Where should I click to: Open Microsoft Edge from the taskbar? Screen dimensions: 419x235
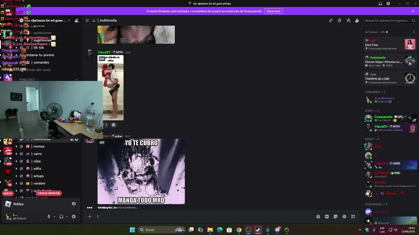point(220,230)
